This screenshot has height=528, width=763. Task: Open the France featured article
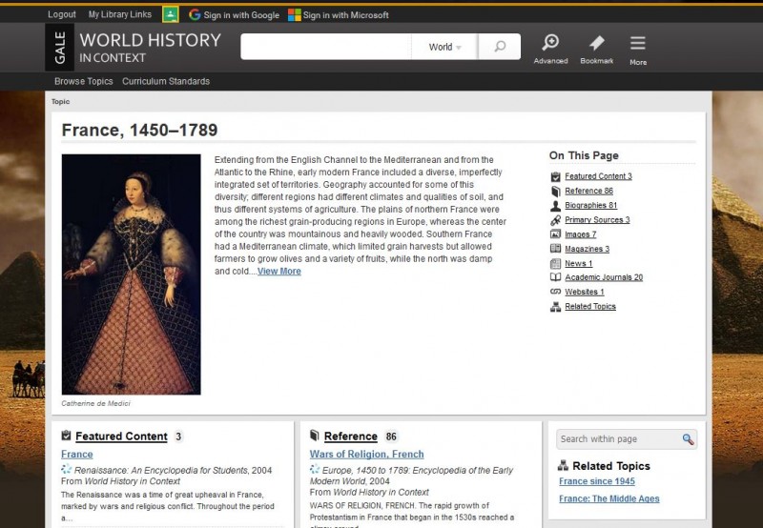tap(77, 454)
